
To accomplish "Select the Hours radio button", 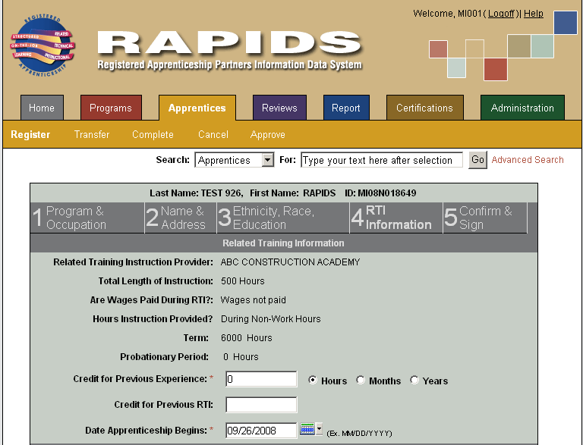I will 312,380.
